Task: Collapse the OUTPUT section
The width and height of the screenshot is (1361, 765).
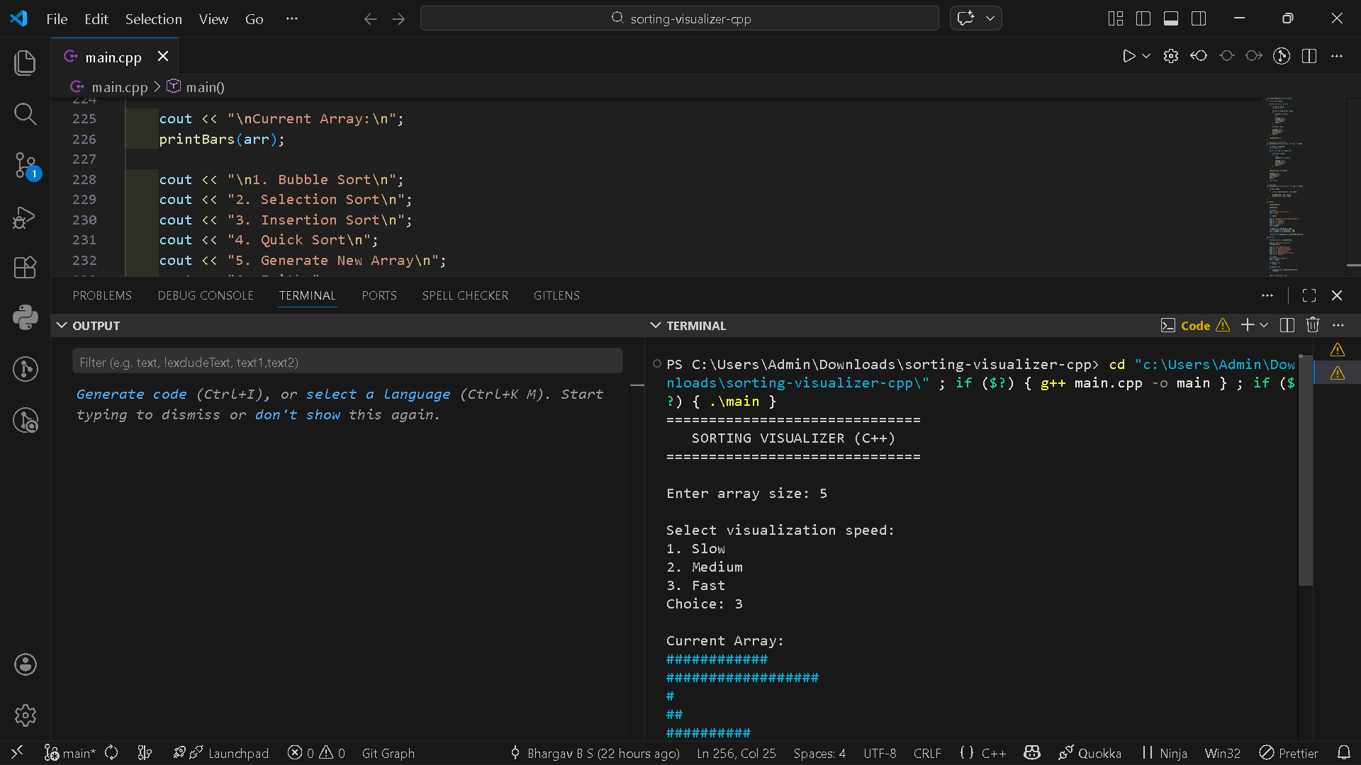Action: click(62, 325)
